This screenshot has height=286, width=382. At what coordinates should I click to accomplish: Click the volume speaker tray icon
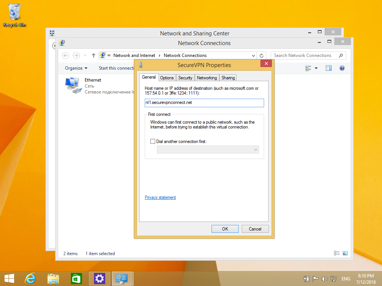324,279
